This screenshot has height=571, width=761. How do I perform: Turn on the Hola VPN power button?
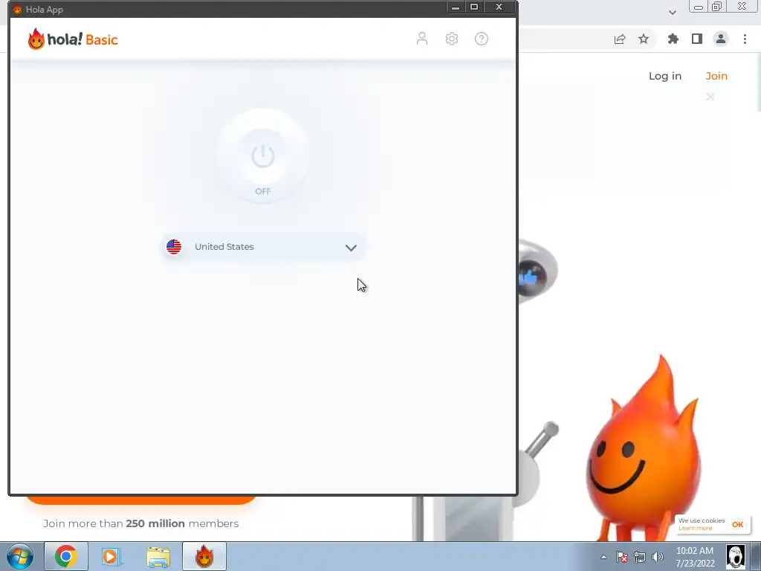tap(263, 156)
